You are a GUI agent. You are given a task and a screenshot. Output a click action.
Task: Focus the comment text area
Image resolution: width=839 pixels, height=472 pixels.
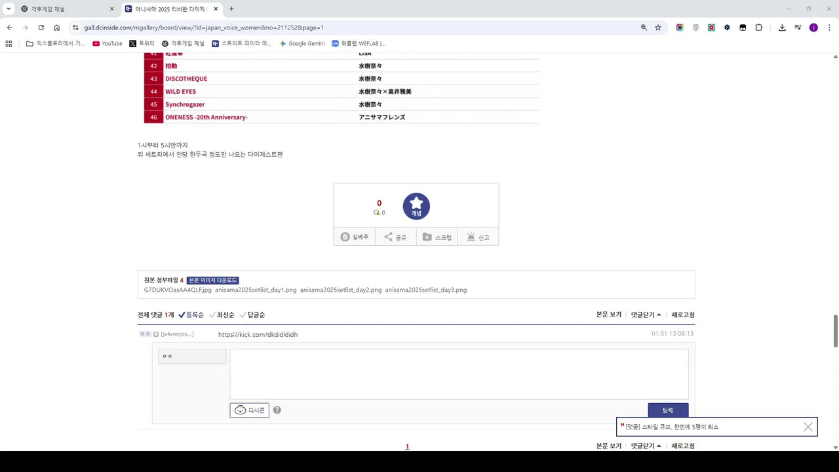coord(459,374)
